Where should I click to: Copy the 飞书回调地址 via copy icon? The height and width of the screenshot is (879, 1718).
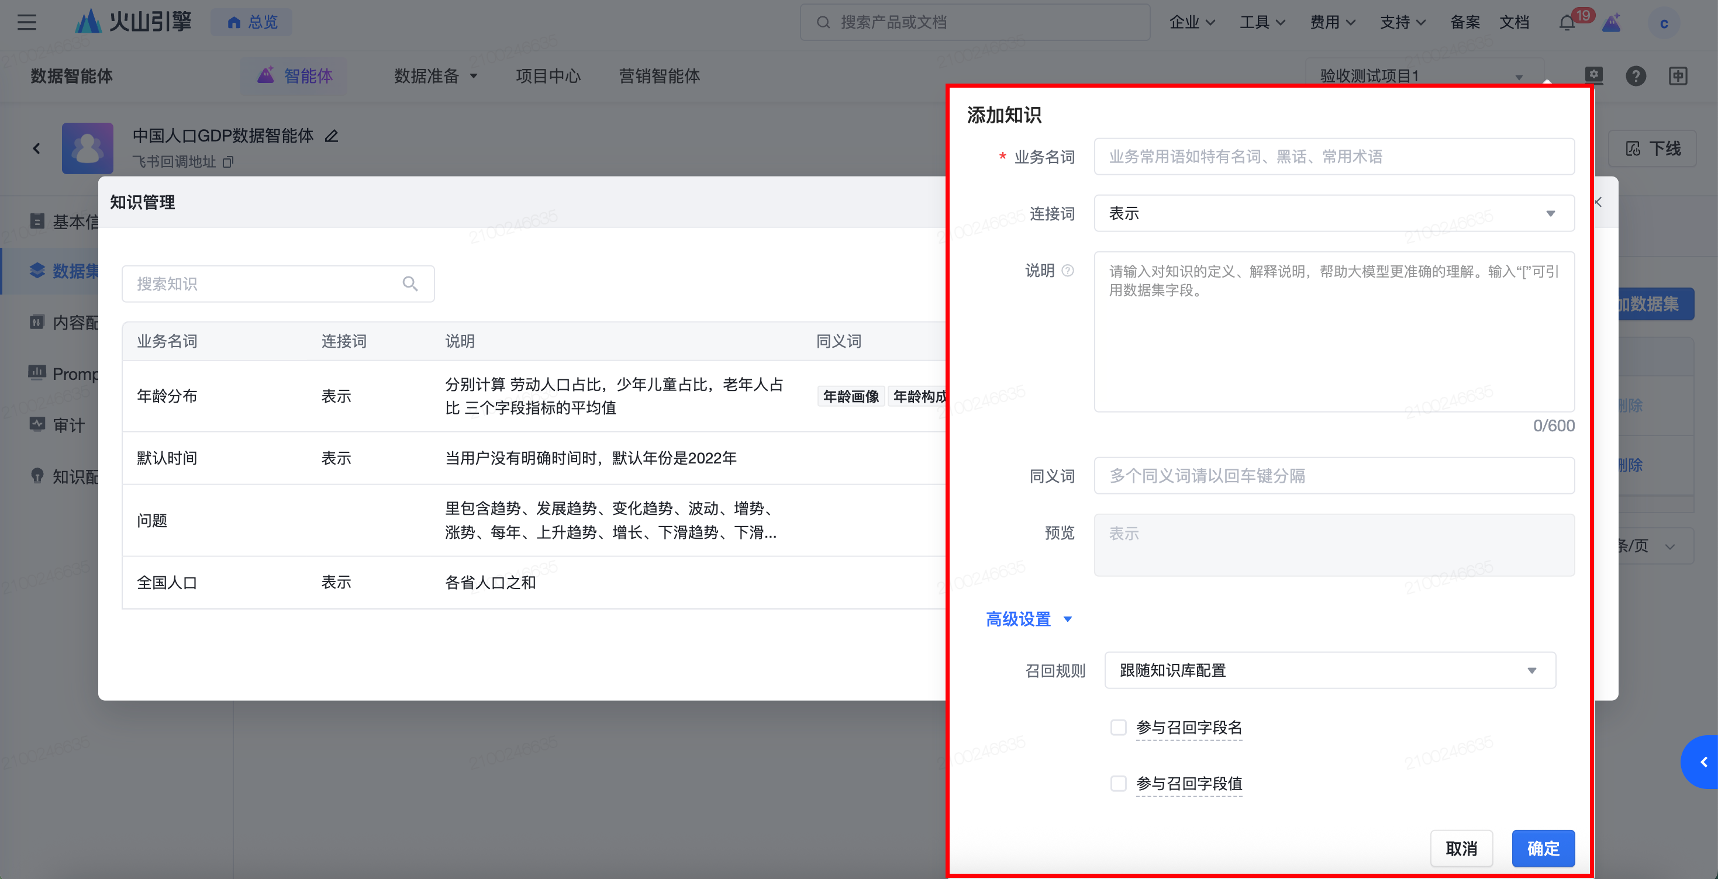[228, 162]
